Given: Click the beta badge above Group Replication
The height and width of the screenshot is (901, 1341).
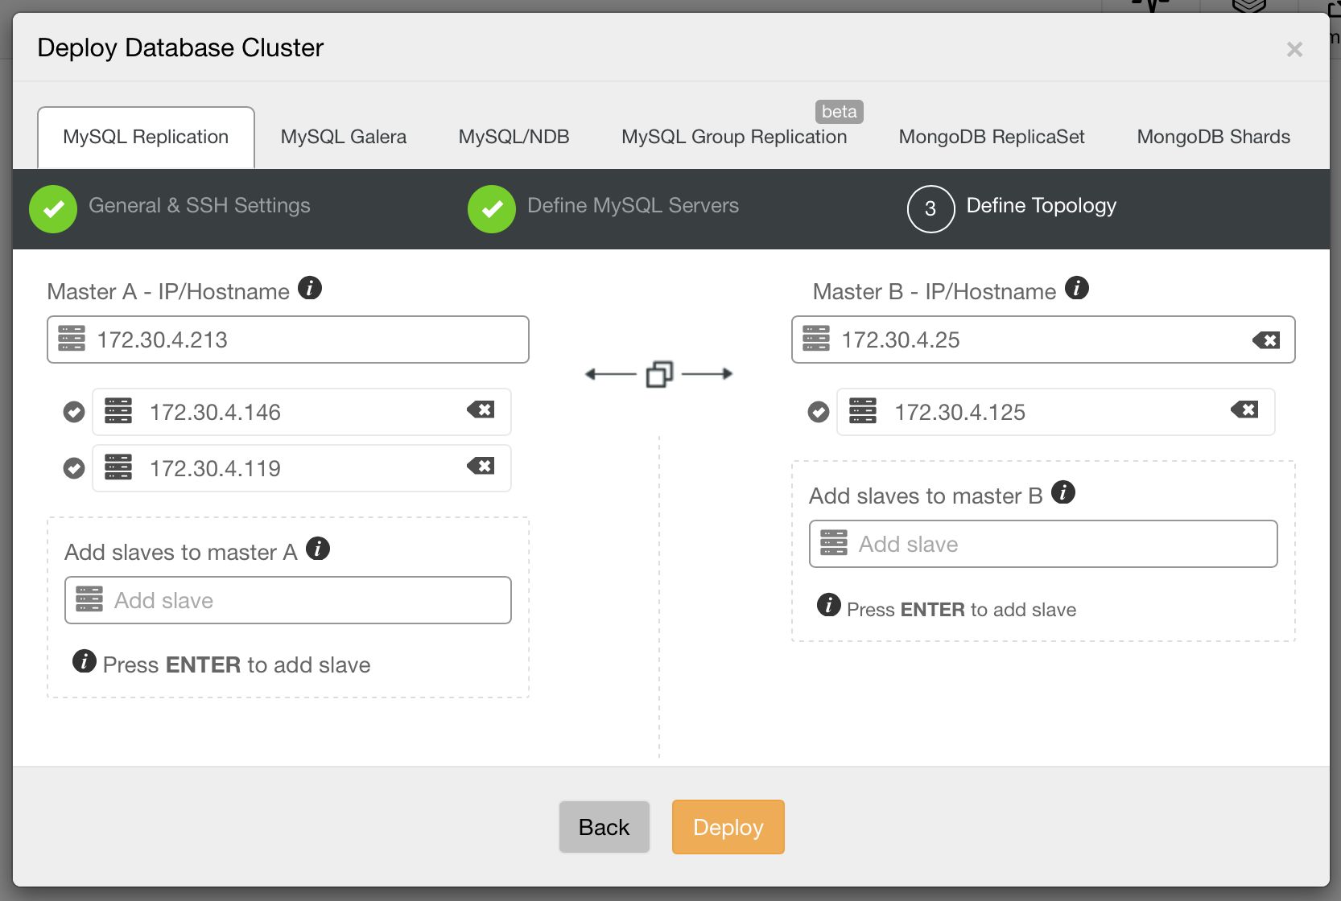Looking at the screenshot, I should 840,112.
